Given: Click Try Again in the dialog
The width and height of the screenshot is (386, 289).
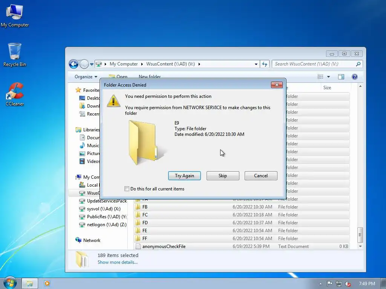Looking at the screenshot, I should 184,176.
